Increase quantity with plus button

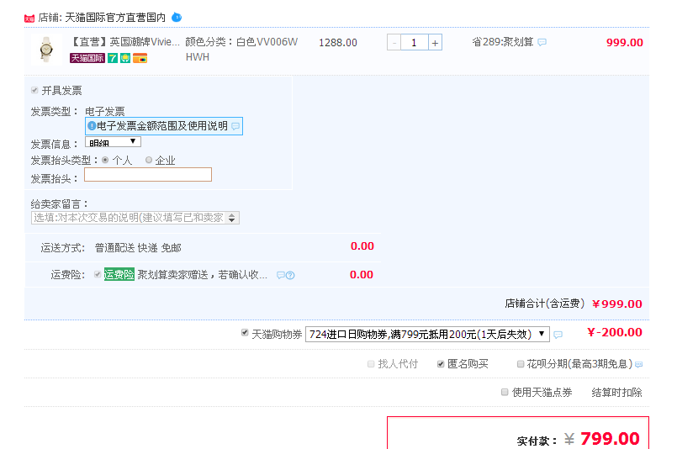point(436,43)
